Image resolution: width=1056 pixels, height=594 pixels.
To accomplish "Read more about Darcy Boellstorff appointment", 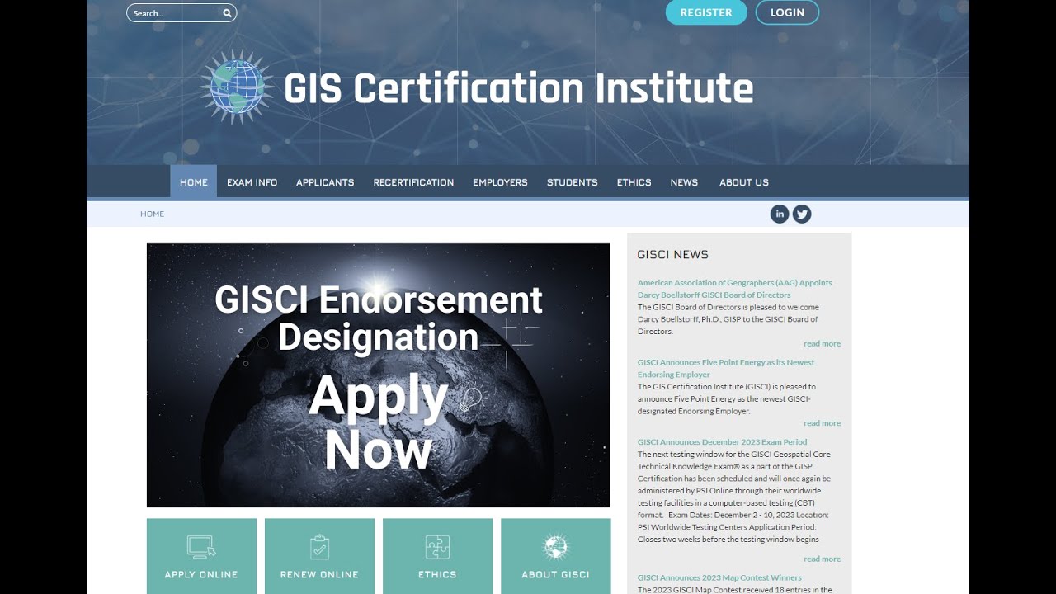I will (823, 344).
